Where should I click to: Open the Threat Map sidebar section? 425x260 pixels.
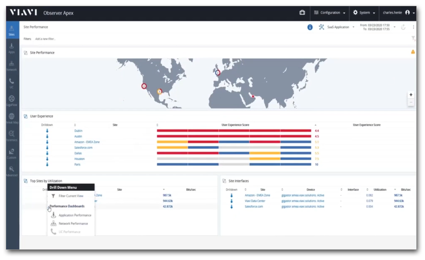pos(11,119)
